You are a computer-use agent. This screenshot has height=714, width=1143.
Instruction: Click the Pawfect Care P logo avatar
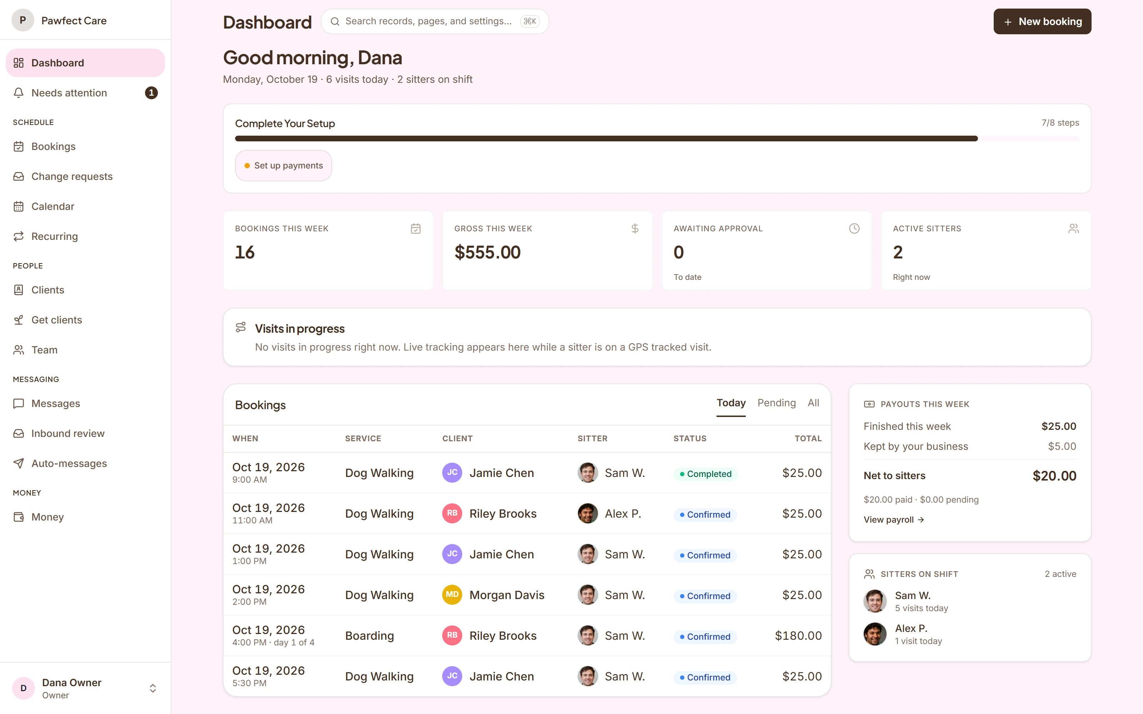click(23, 20)
